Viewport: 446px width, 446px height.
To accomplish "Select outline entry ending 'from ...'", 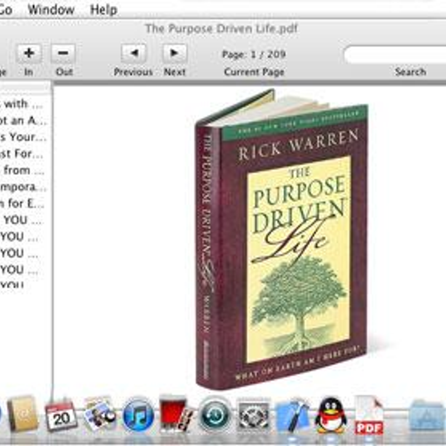I will click(22, 170).
